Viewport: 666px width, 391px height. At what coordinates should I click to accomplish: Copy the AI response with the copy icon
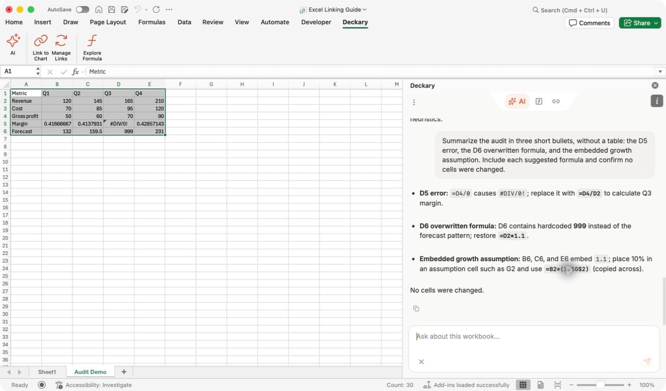point(416,309)
